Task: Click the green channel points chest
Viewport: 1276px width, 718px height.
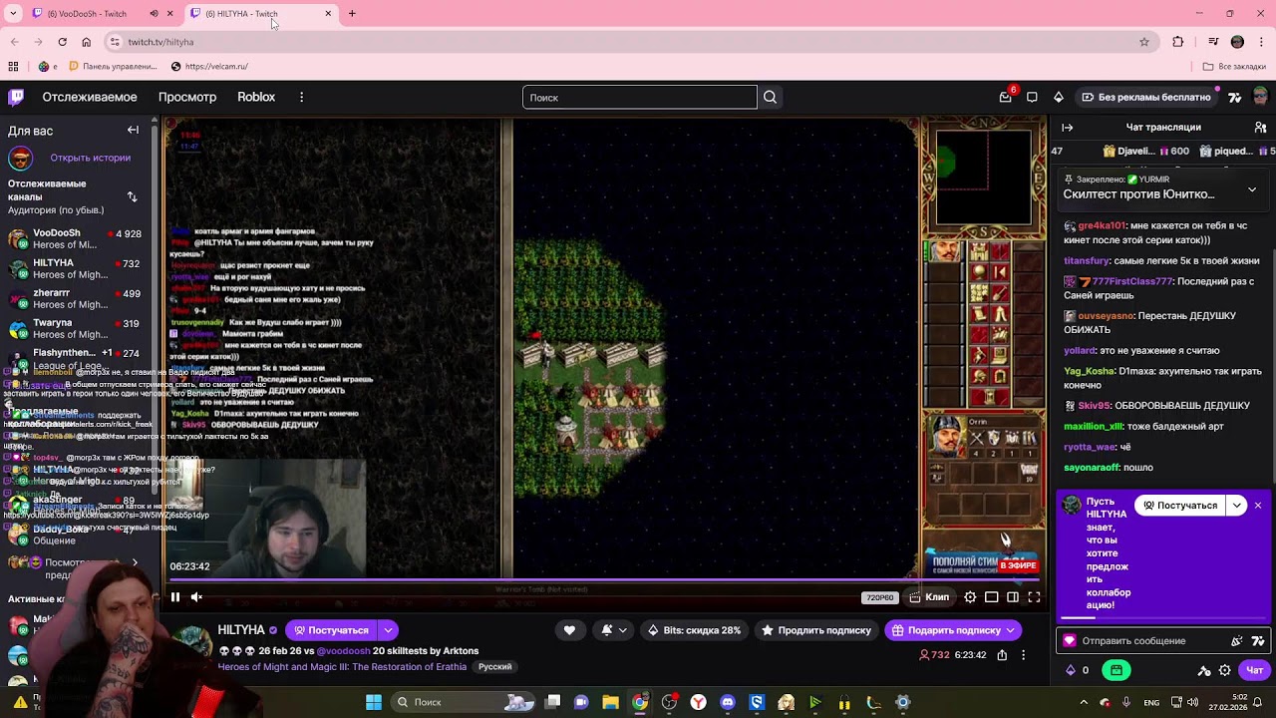Action: coord(1116,670)
